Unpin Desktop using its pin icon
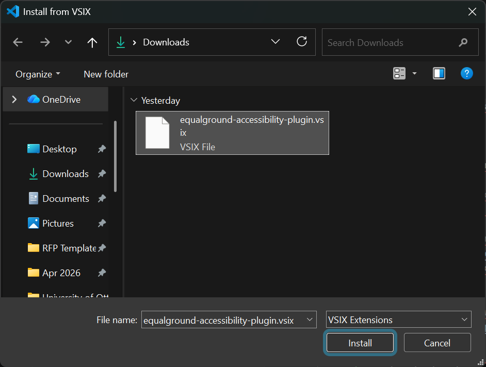This screenshot has height=367, width=486. tap(102, 149)
